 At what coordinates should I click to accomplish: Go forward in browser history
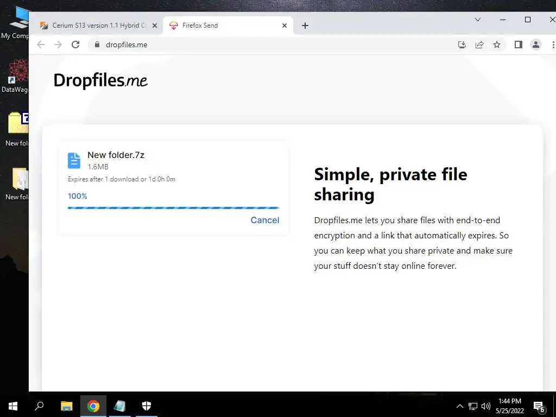tap(58, 45)
